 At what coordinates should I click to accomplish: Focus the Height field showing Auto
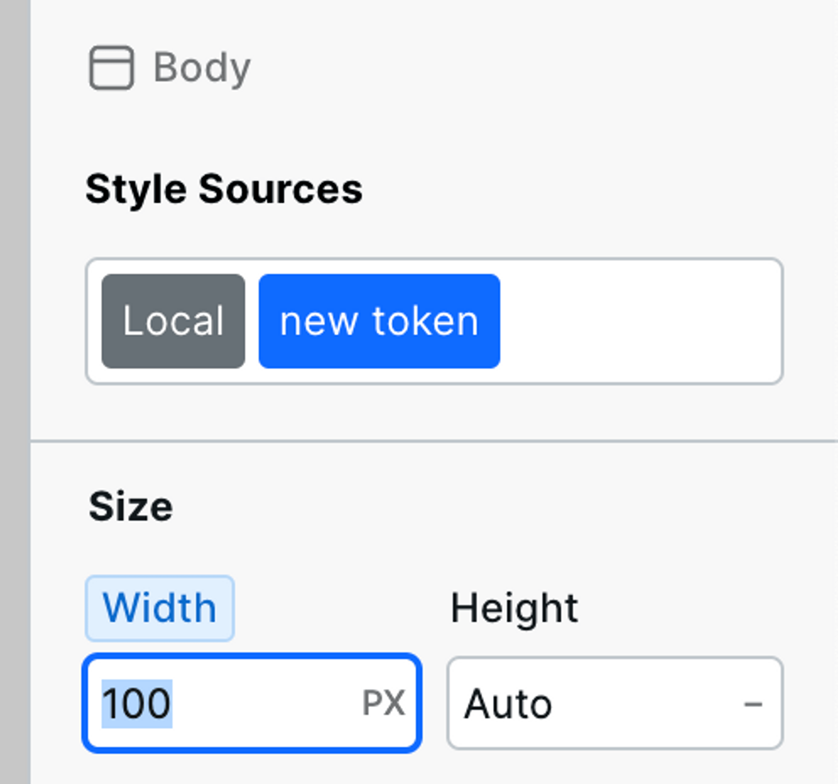click(615, 703)
